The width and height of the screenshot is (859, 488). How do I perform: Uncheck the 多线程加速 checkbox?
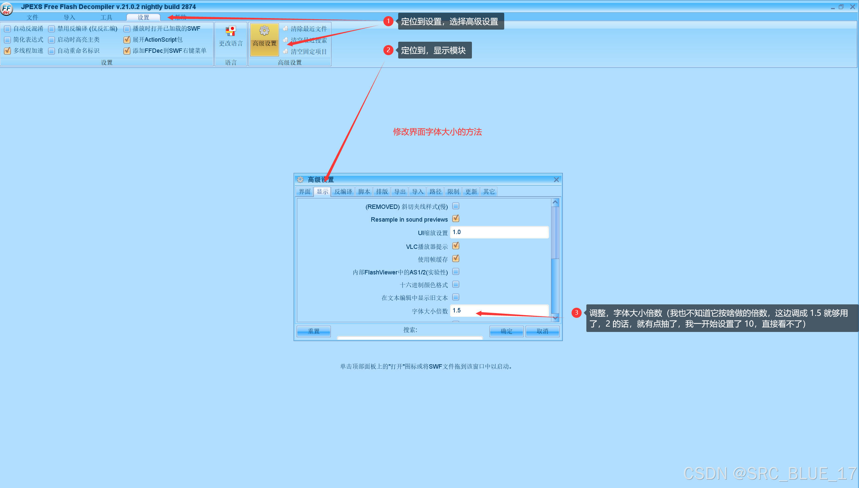[x=7, y=51]
